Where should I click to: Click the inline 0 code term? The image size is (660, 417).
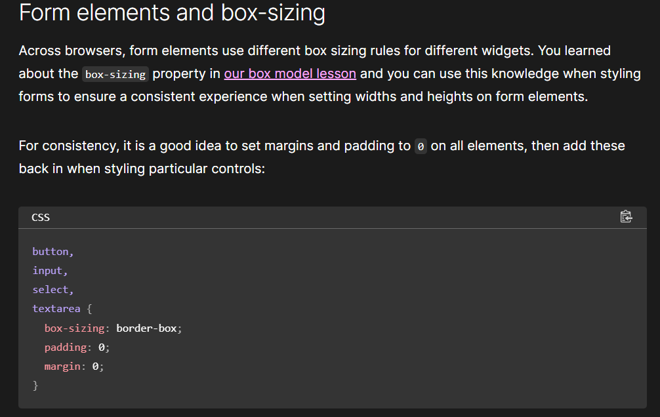tap(421, 146)
